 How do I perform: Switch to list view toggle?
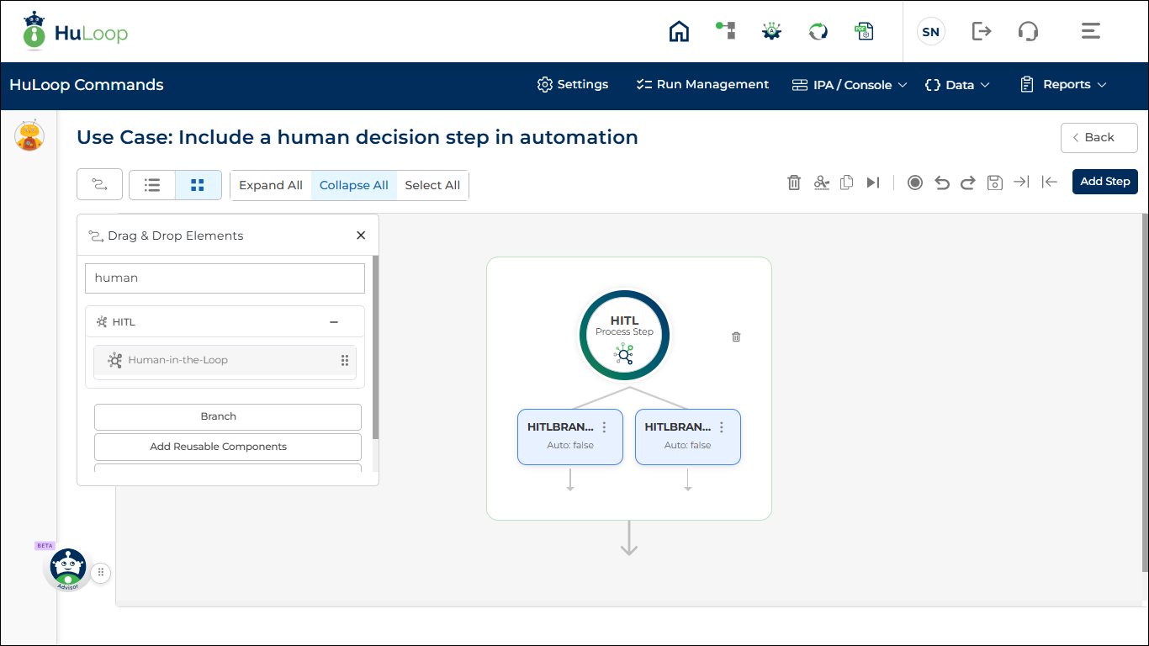pyautogui.click(x=152, y=185)
